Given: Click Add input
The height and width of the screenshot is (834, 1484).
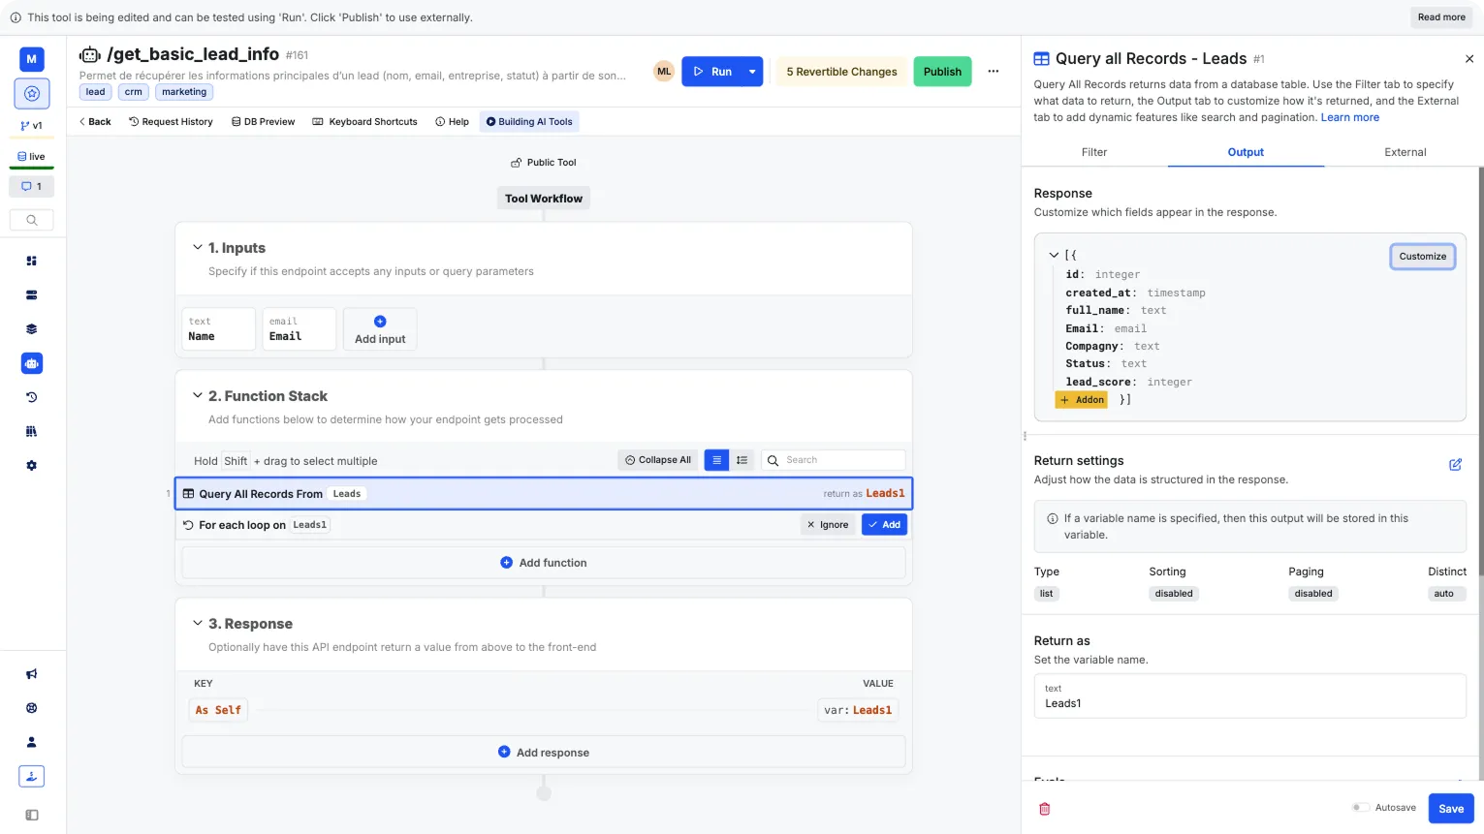Looking at the screenshot, I should (380, 329).
